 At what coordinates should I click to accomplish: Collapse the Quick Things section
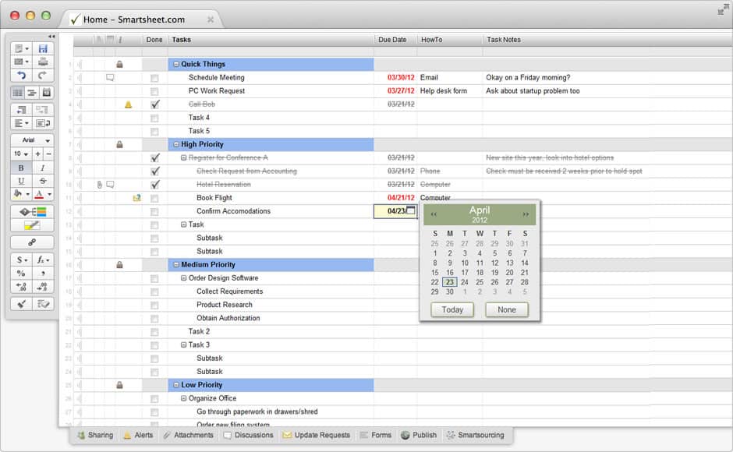point(176,65)
